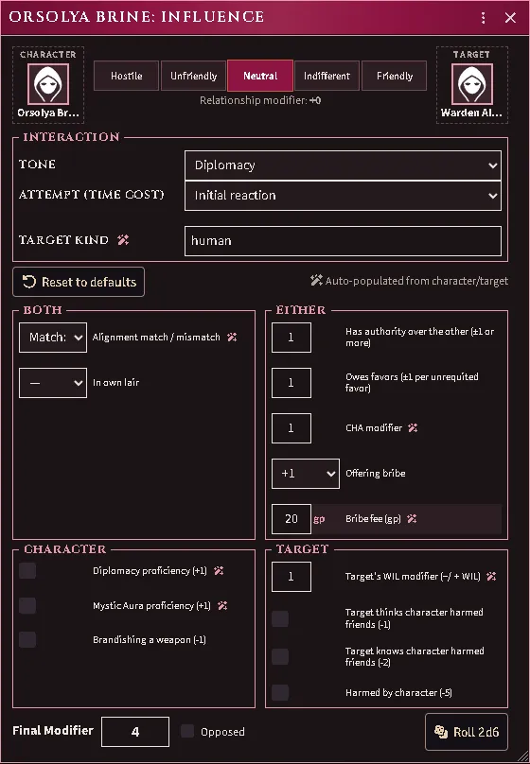530x764 pixels.
Task: Check Target thinks character harmed friends
Action: pos(280,618)
